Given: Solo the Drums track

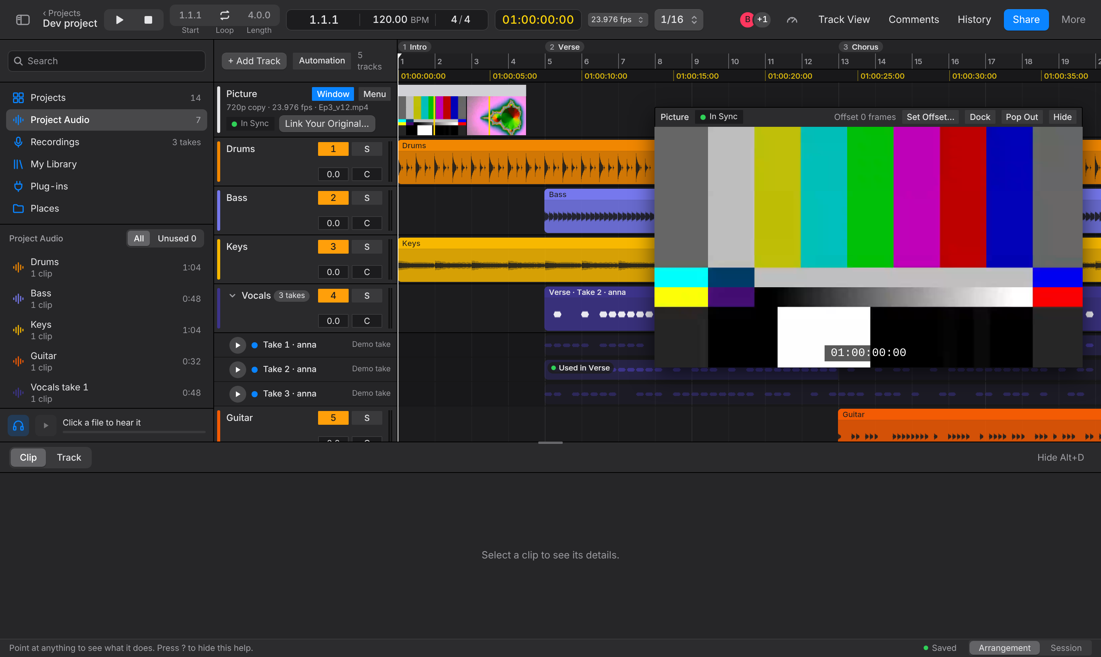Looking at the screenshot, I should 367,149.
